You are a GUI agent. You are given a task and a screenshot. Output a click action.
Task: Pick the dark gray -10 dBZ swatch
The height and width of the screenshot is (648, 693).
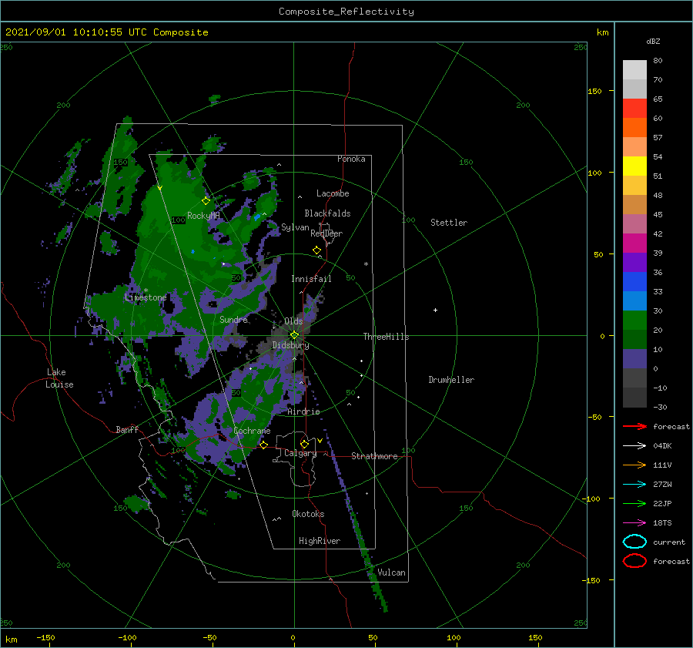634,397
